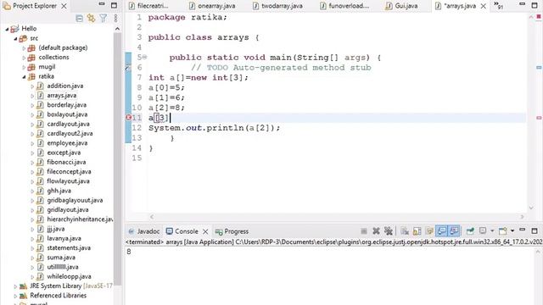Select gridbaglayouut.java file
The width and height of the screenshot is (543, 305).
(x=75, y=200)
